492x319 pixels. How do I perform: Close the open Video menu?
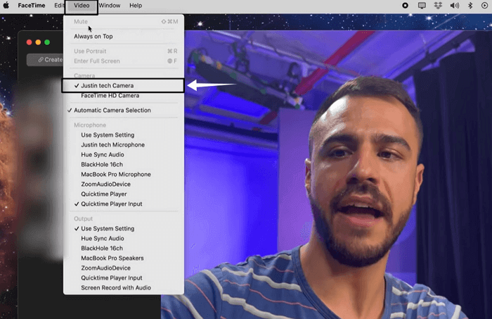(82, 6)
